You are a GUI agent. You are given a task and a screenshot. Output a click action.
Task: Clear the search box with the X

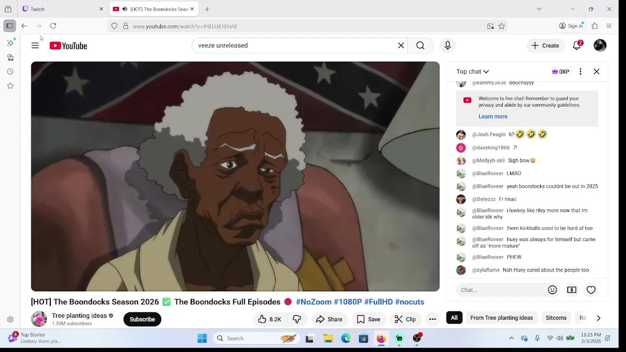click(401, 45)
